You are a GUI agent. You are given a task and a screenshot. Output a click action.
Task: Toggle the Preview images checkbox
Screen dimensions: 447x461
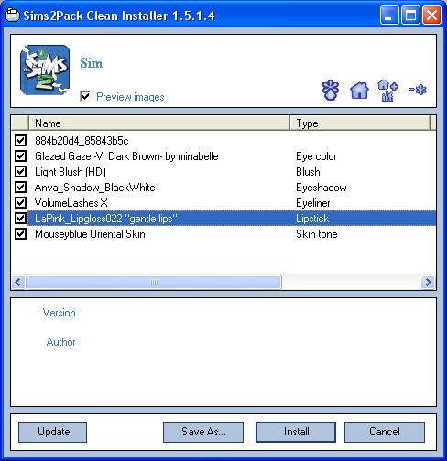tap(85, 96)
